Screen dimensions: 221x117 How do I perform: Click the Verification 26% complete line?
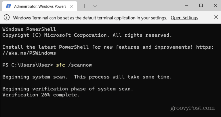[41, 95]
